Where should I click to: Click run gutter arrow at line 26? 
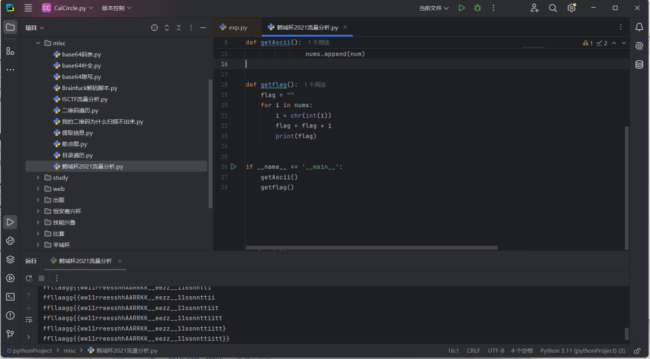click(x=234, y=167)
